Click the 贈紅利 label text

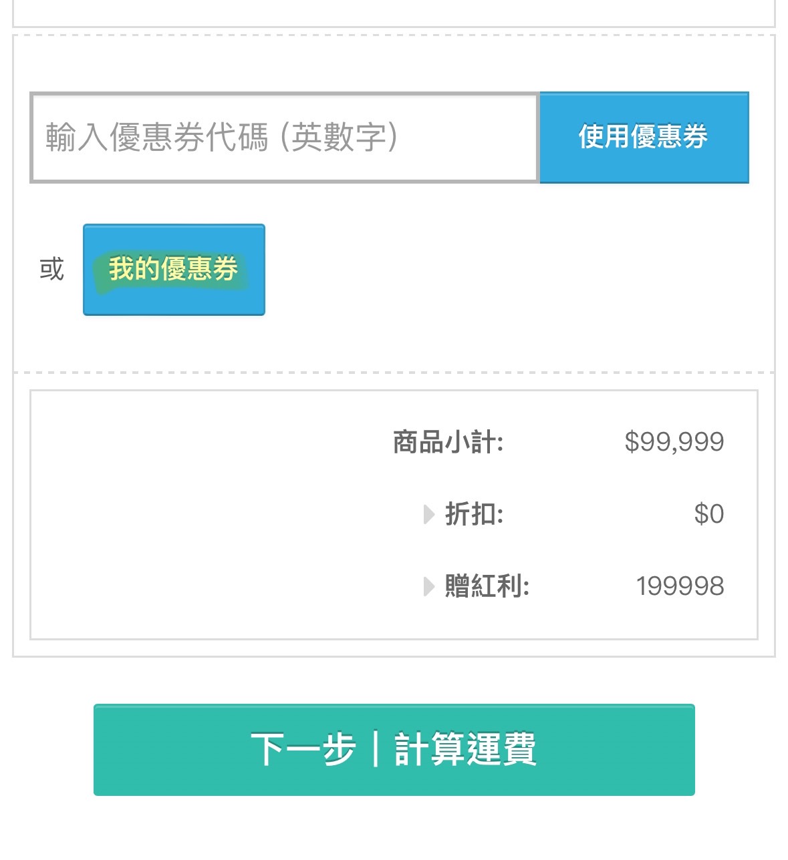coord(487,586)
